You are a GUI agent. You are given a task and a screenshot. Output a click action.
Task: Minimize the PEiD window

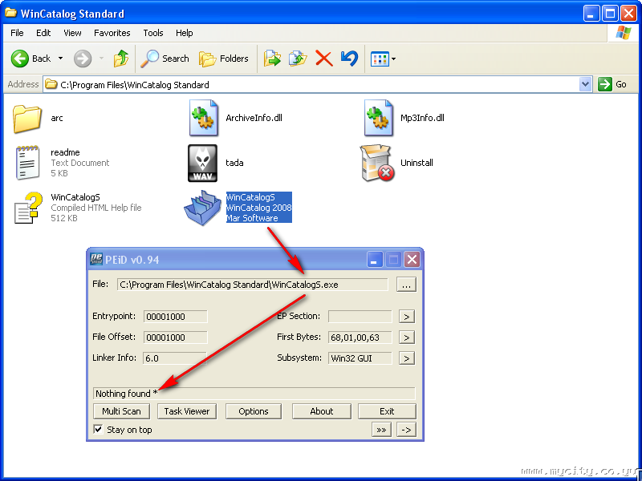[374, 259]
